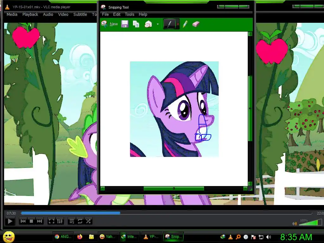Click scroll right arrow in Snipping Tool
This screenshot has height=243, width=324.
(x=245, y=189)
